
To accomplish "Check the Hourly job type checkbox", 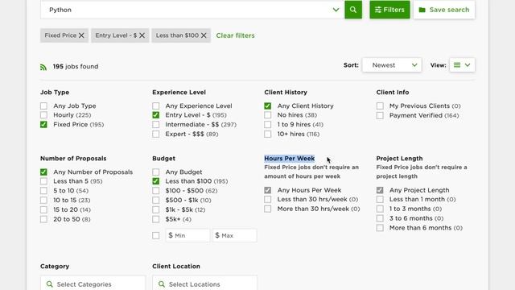I will pos(43,115).
